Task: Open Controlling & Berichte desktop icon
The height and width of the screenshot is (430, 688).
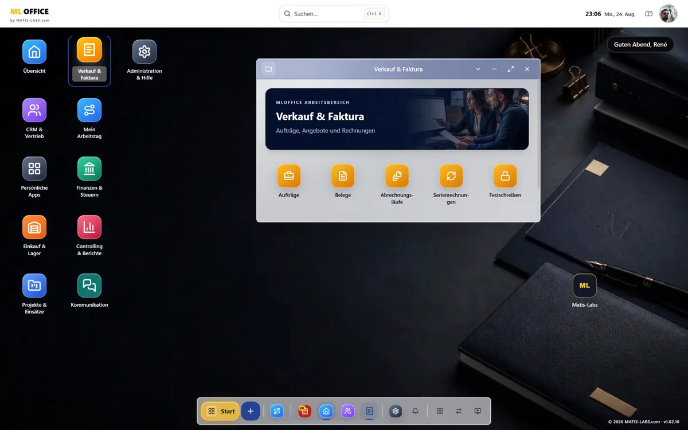Action: coord(89,227)
